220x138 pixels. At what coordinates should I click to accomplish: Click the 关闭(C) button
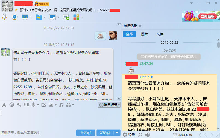(x=86, y=133)
